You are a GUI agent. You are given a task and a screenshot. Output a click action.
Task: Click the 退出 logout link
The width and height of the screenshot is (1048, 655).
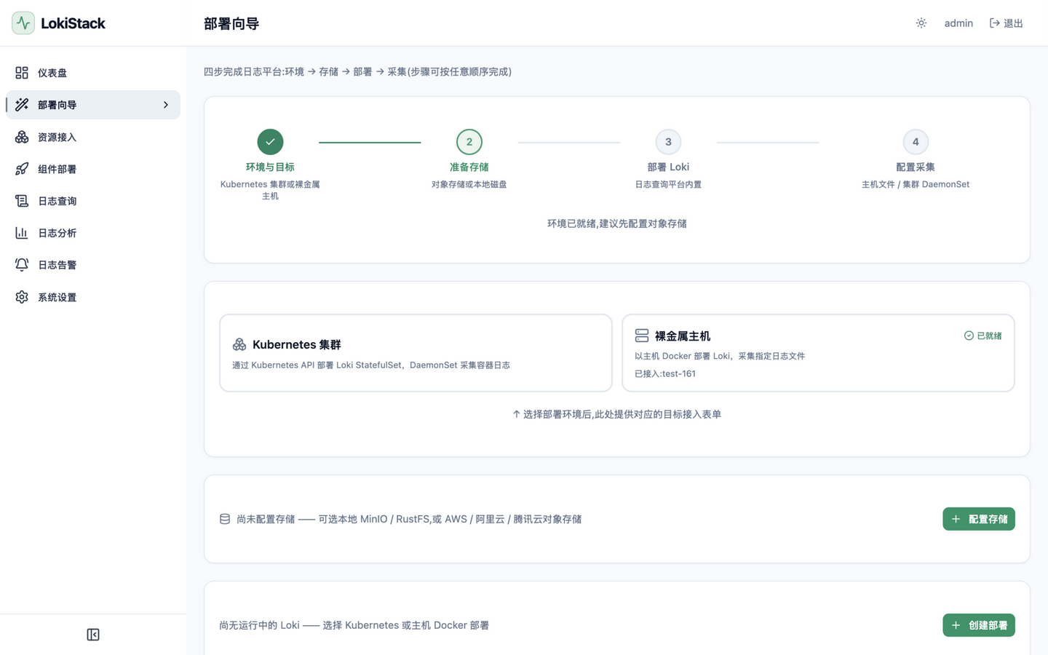1007,23
